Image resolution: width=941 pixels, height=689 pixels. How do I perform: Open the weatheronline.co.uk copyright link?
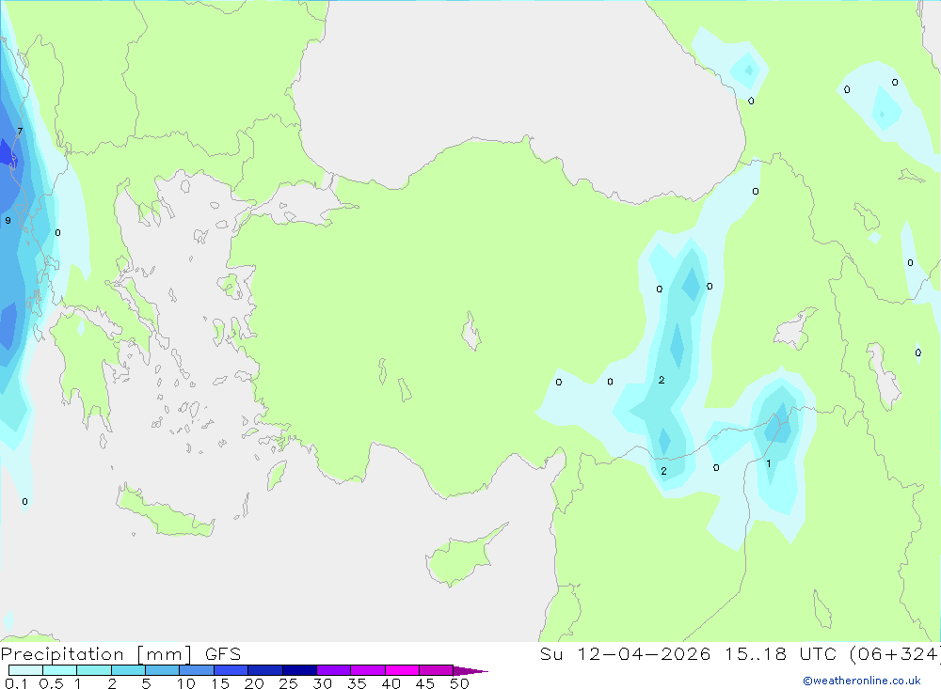[862, 681]
